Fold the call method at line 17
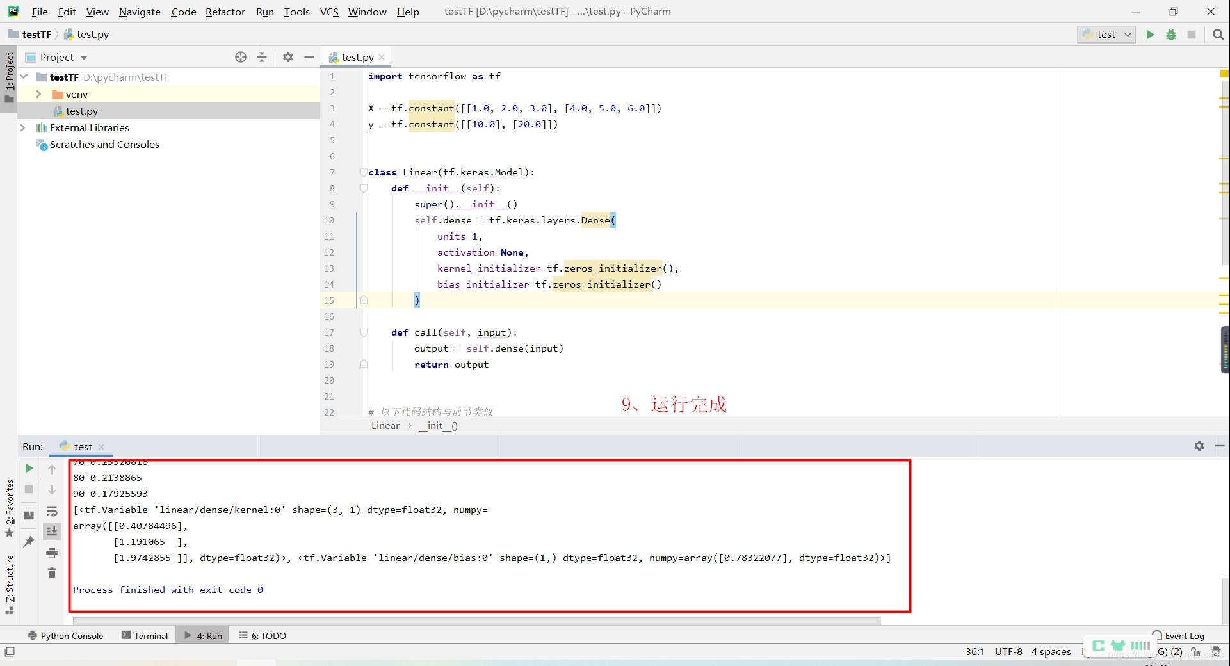This screenshot has height=666, width=1230. point(364,332)
